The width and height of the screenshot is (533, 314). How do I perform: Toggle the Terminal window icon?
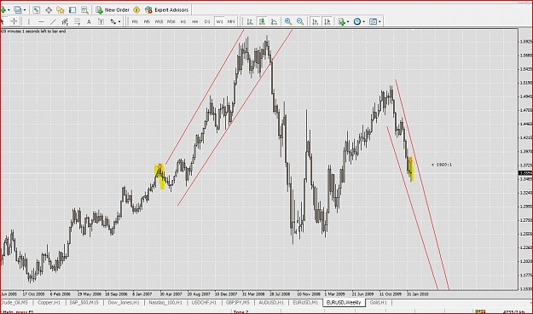coord(72,10)
